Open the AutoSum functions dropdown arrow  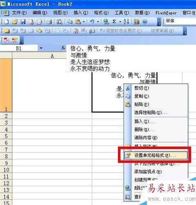(x=120, y=22)
